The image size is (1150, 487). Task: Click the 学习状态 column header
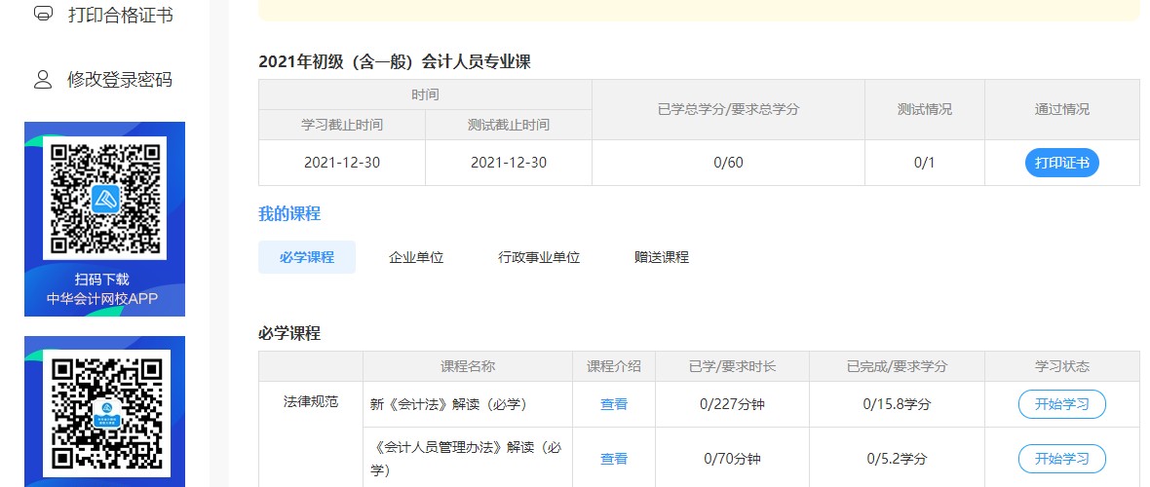[x=1062, y=366]
